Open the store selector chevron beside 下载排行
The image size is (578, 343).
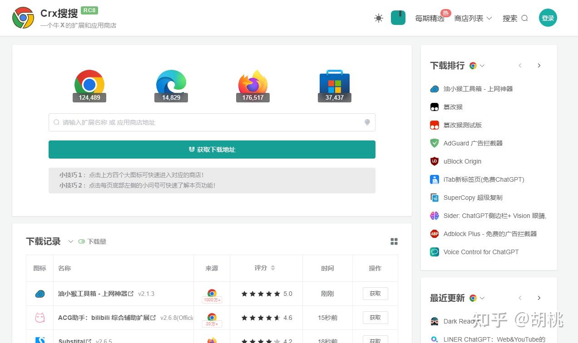(x=482, y=66)
